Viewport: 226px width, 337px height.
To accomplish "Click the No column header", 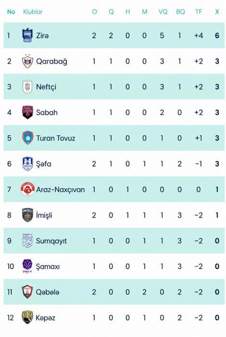I will [11, 12].
